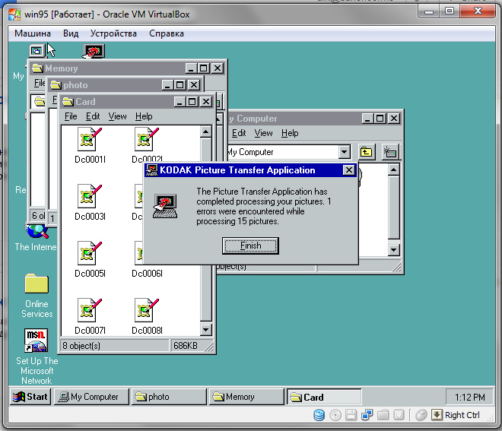Click VirtualBox optical disc status icon

coord(335,415)
